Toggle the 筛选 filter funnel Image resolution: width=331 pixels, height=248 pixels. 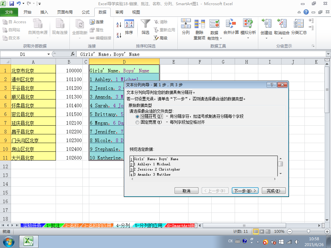pyautogui.click(x=145, y=27)
